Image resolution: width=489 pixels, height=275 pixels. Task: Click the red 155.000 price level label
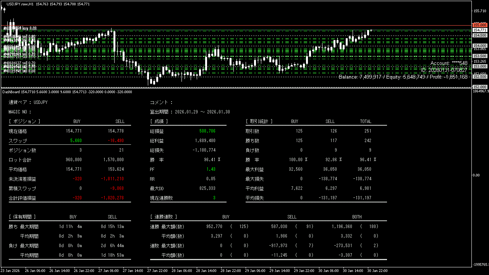pos(479,25)
